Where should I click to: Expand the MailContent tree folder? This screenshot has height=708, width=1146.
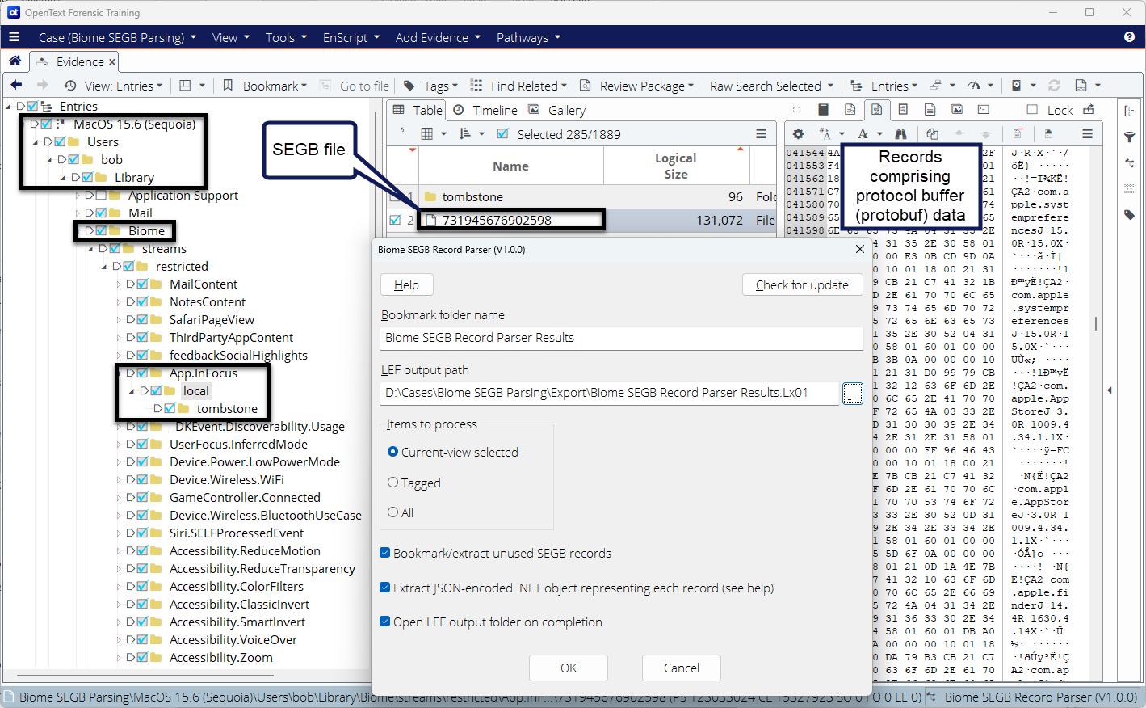pyautogui.click(x=120, y=284)
